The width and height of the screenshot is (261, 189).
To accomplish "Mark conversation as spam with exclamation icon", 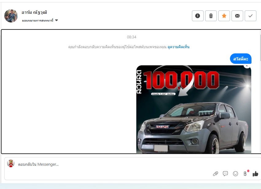I will pos(197,16).
